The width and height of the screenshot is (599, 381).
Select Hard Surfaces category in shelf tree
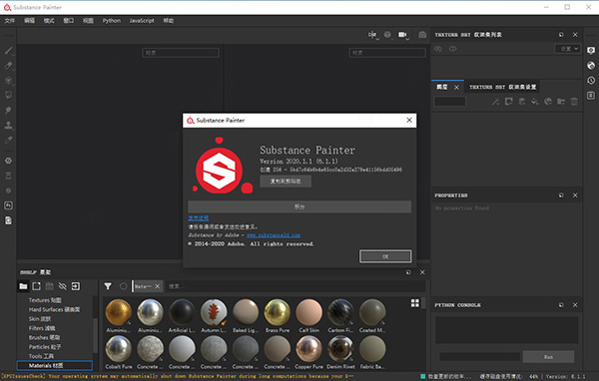[x=54, y=309]
